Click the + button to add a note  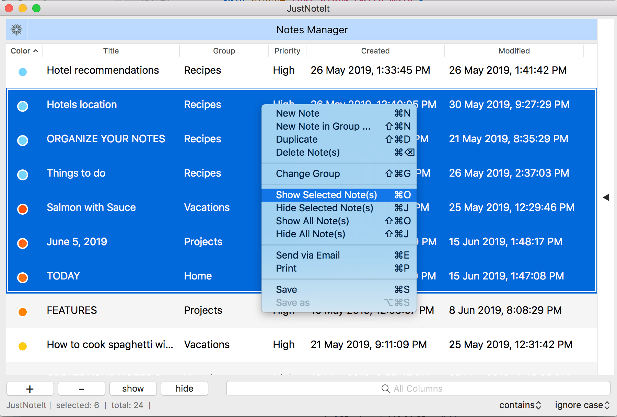[x=30, y=388]
